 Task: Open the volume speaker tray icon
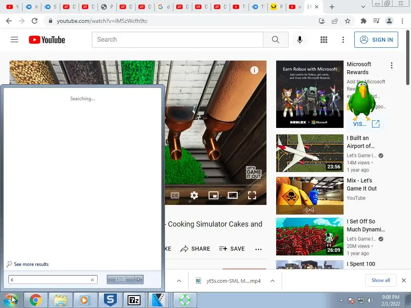[x=370, y=300]
